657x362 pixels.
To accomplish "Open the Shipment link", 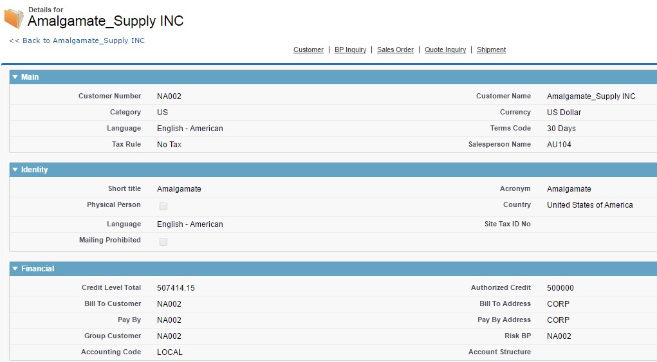I will (x=491, y=50).
